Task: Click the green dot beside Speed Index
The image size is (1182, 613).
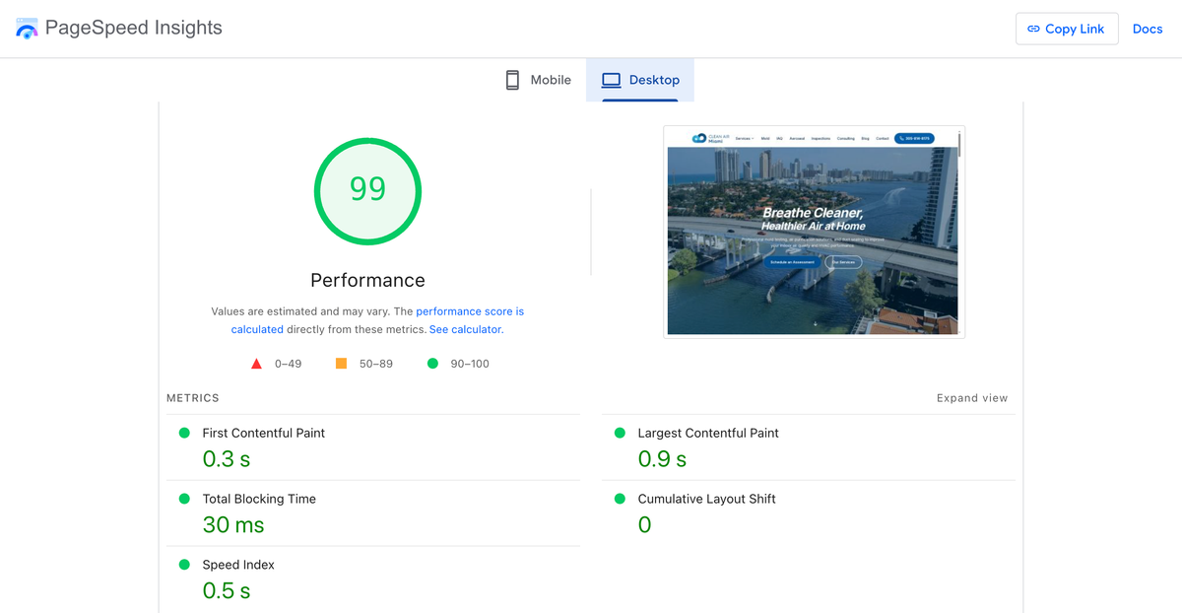Action: click(184, 565)
